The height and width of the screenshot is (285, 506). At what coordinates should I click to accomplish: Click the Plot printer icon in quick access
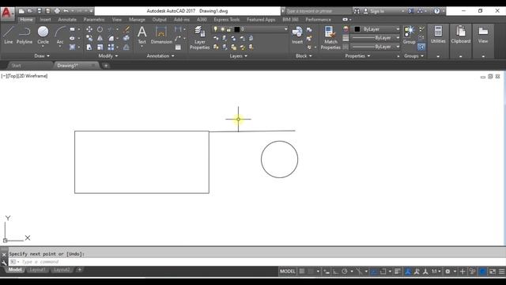[x=57, y=11]
